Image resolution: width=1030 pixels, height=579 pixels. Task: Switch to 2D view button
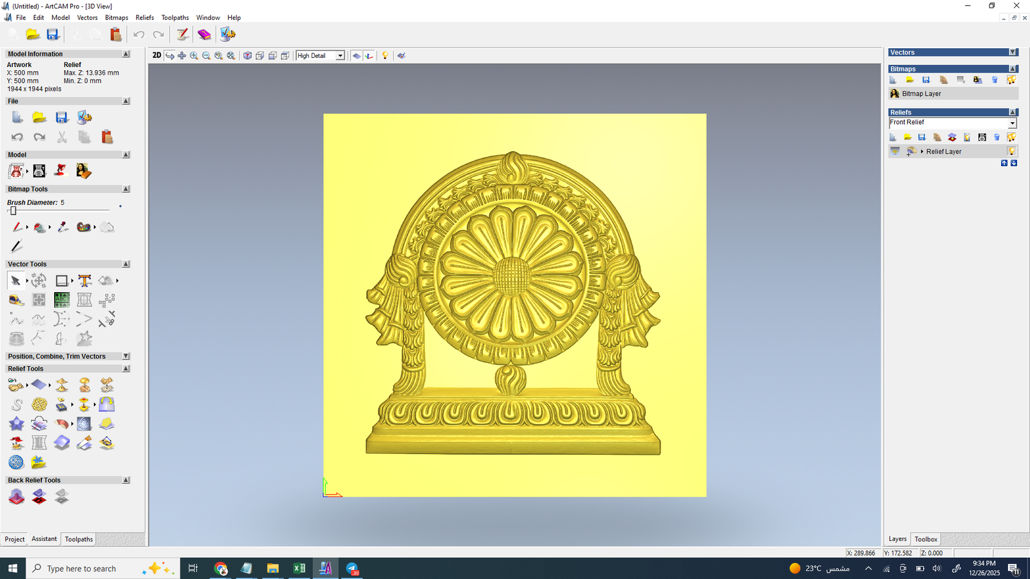[x=156, y=55]
